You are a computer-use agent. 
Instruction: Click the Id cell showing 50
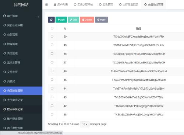[x=65, y=37]
